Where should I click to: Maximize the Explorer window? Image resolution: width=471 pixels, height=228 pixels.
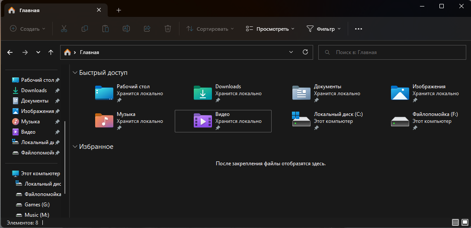(441, 6)
